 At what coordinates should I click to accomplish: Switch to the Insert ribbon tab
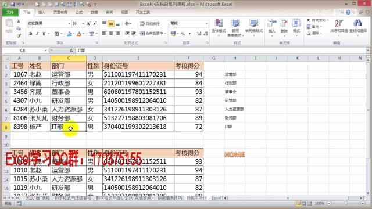[41, 12]
